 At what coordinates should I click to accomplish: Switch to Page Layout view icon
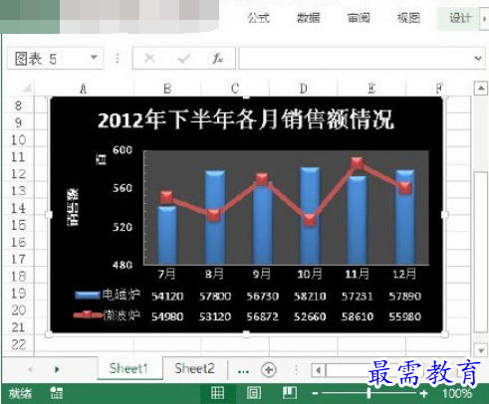pyautogui.click(x=254, y=393)
